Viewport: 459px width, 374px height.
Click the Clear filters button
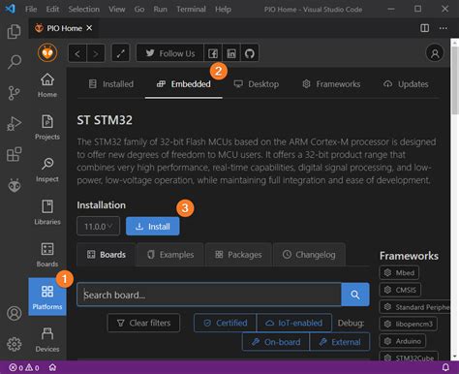tap(143, 323)
